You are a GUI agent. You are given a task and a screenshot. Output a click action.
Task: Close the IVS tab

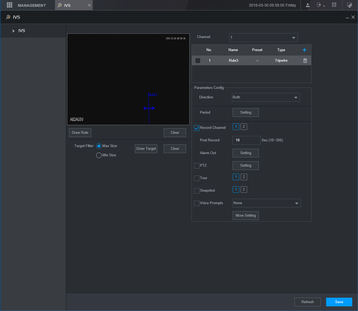click(x=89, y=5)
